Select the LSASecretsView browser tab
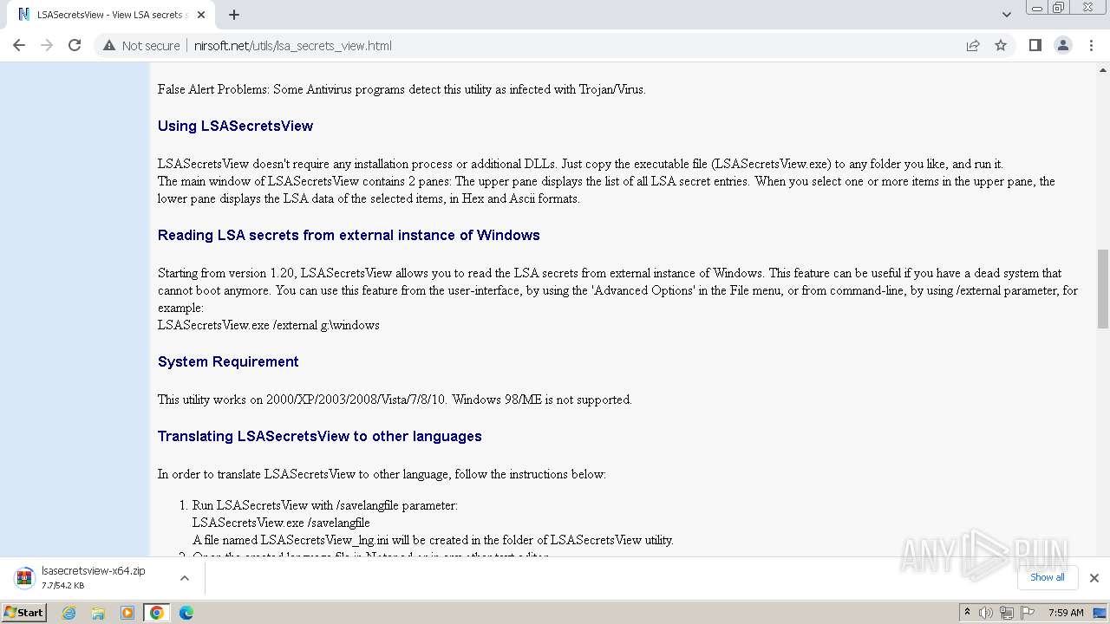Screen dimensions: 1110x624 click(111, 15)
